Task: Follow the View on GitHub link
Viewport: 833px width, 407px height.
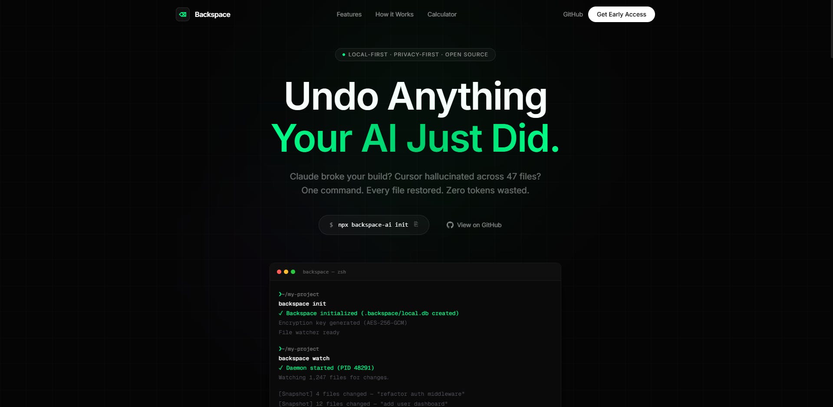Action: (474, 225)
